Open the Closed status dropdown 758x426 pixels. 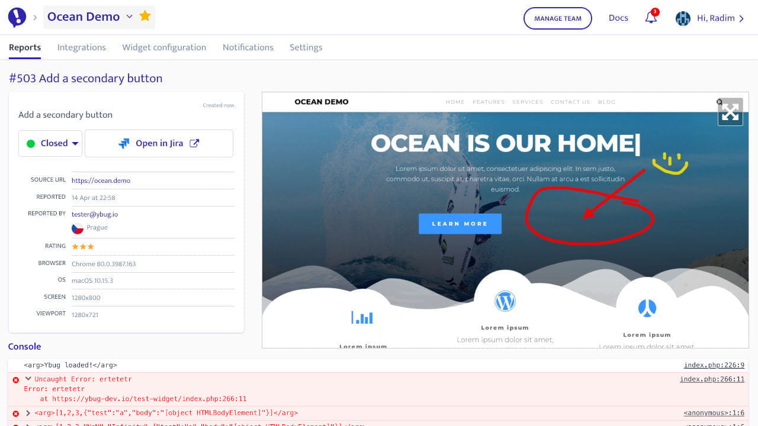[x=50, y=143]
